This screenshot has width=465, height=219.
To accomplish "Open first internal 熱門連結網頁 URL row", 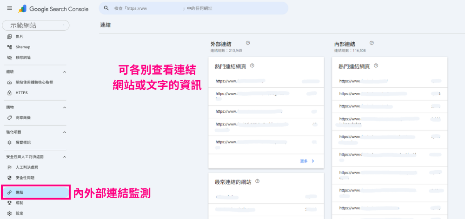I will click(390, 81).
